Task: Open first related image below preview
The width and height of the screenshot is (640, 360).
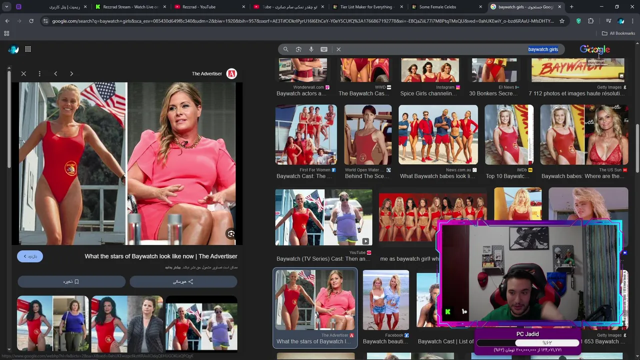Action: [53, 323]
